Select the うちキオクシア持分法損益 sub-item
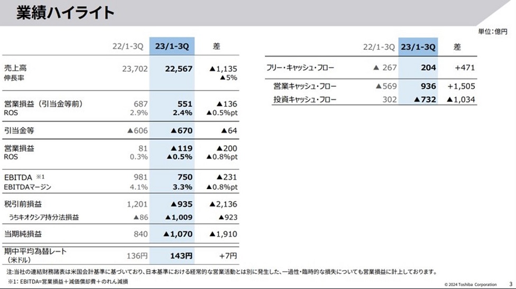The image size is (516, 289). (44, 217)
